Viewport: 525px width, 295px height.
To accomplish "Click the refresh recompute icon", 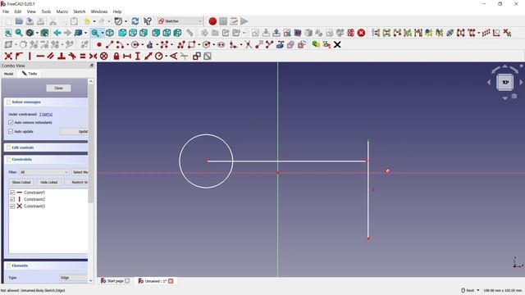I will (135, 21).
